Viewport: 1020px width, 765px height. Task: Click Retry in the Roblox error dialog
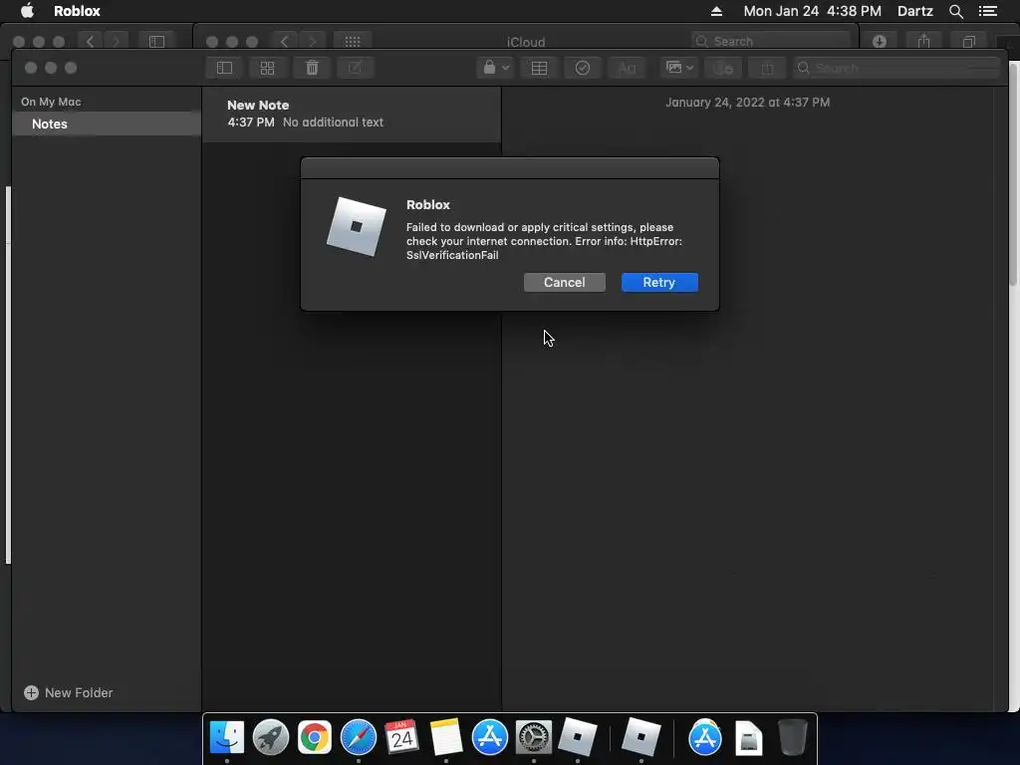point(659,282)
